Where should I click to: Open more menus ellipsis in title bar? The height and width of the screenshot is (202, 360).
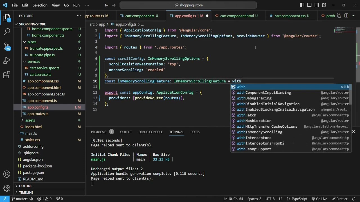[x=87, y=5]
